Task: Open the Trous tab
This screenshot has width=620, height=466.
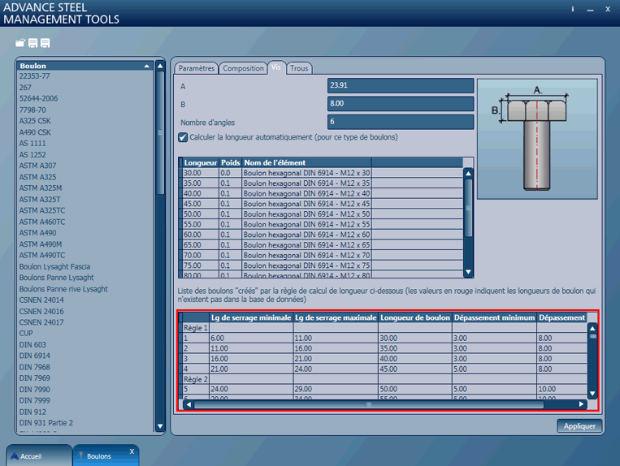Action: pyautogui.click(x=299, y=68)
